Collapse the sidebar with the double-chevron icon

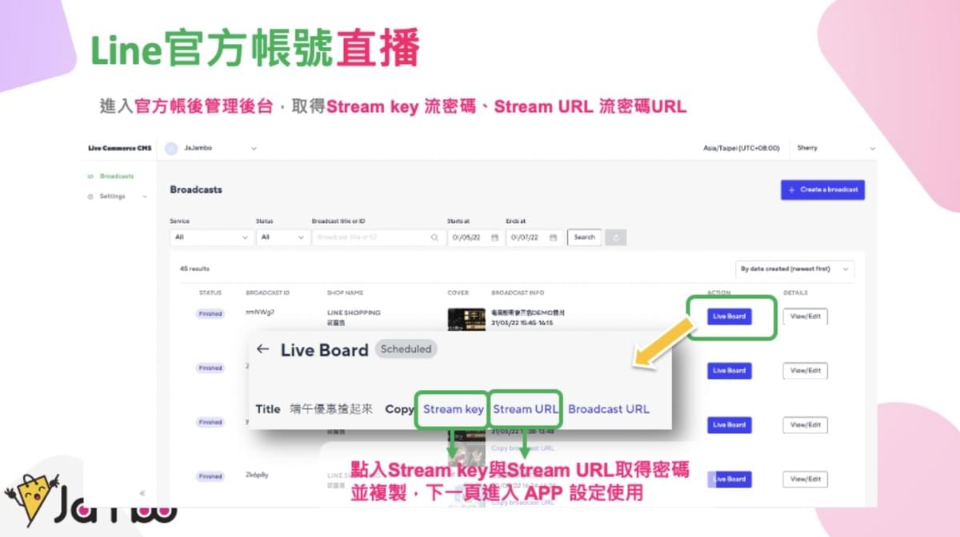142,493
